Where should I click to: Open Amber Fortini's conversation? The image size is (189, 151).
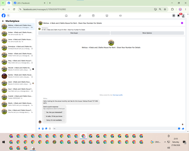18,55
